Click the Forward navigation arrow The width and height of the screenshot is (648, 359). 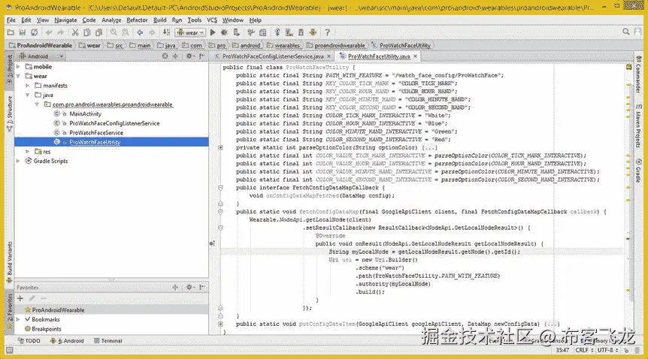click(152, 32)
